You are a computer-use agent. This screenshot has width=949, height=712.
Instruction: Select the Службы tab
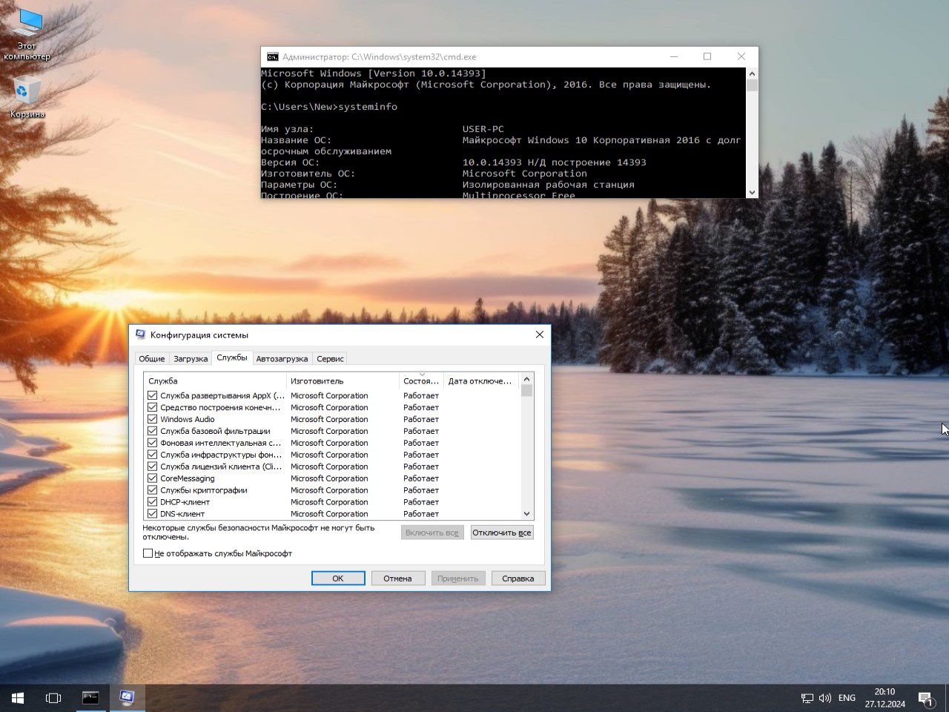point(232,357)
